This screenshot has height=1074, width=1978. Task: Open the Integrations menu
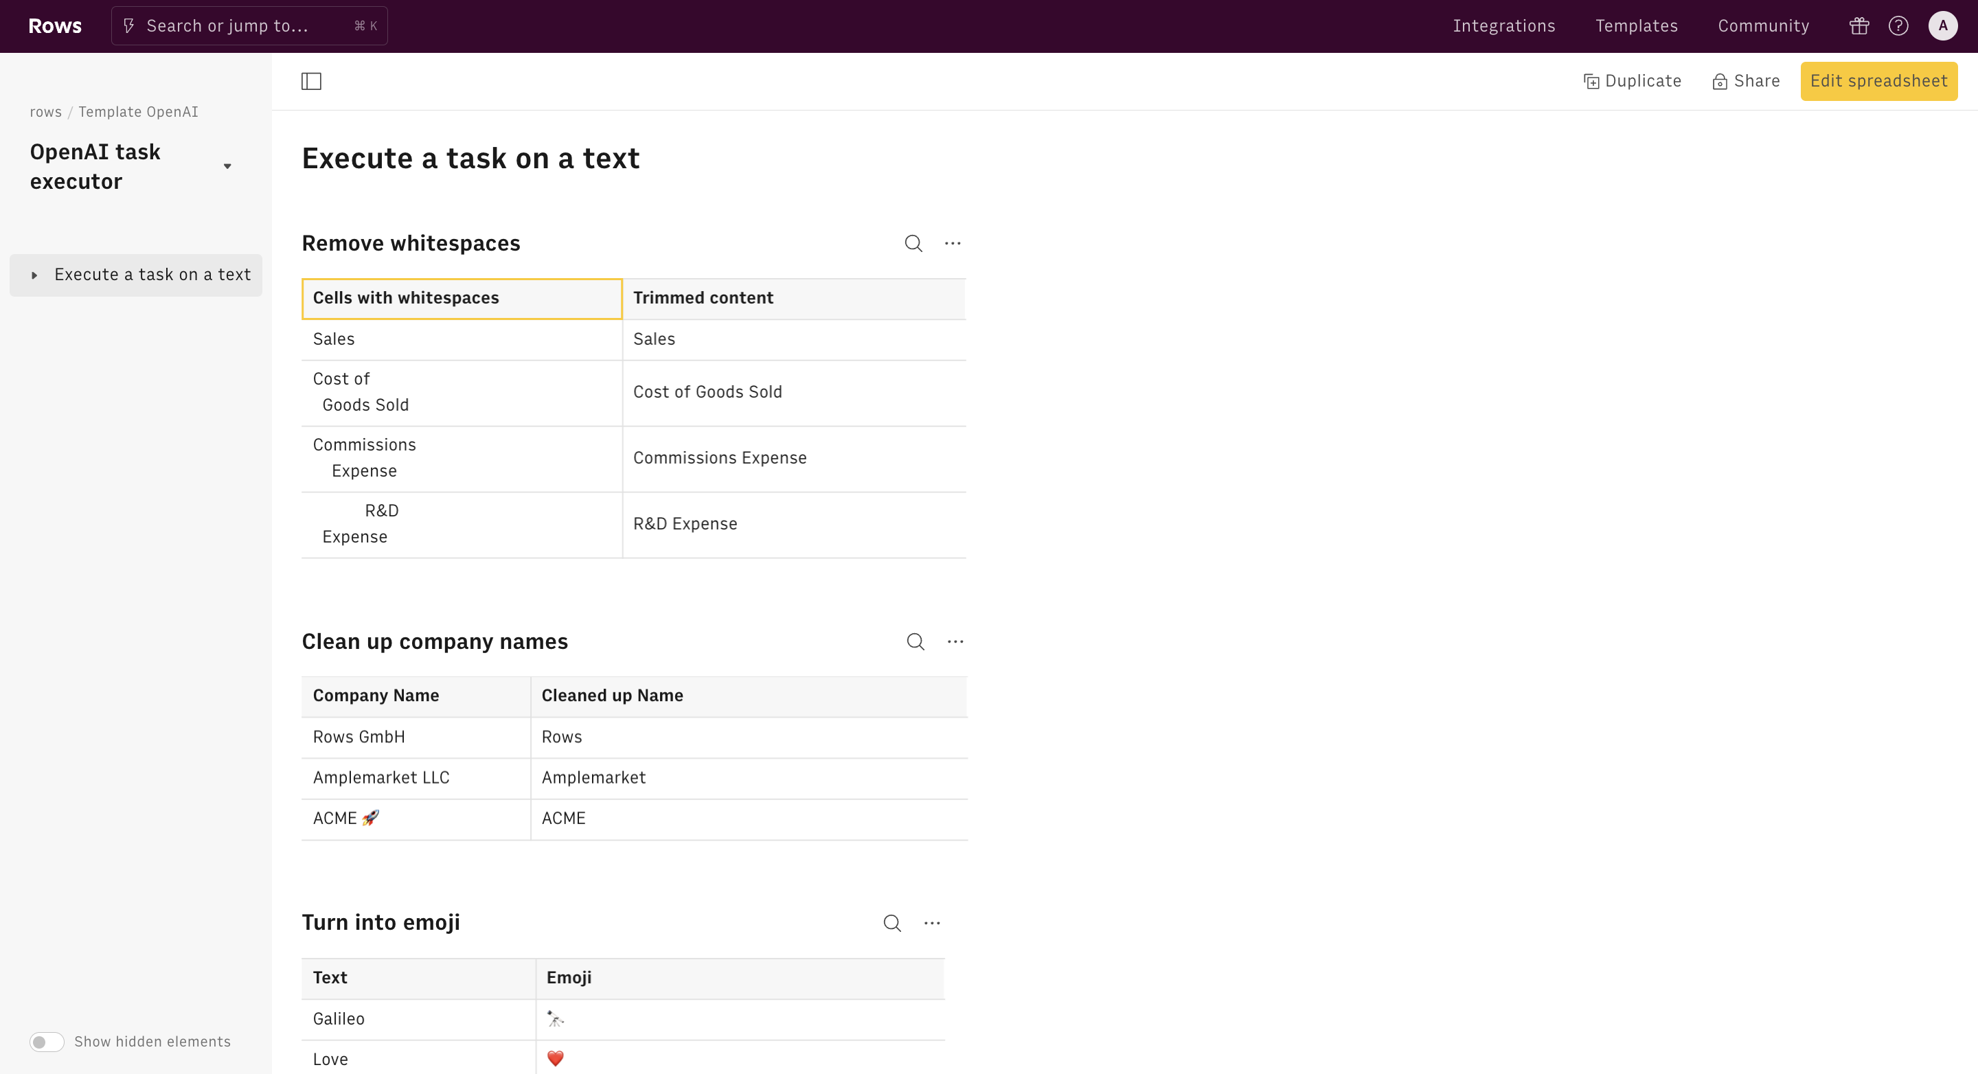coord(1503,26)
